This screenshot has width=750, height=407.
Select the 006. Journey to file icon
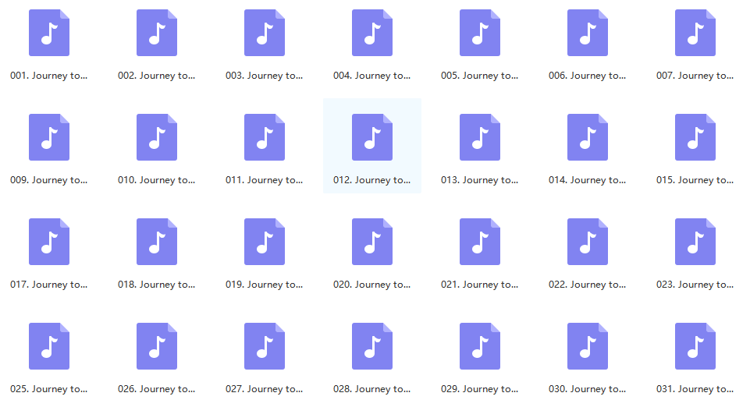(587, 33)
